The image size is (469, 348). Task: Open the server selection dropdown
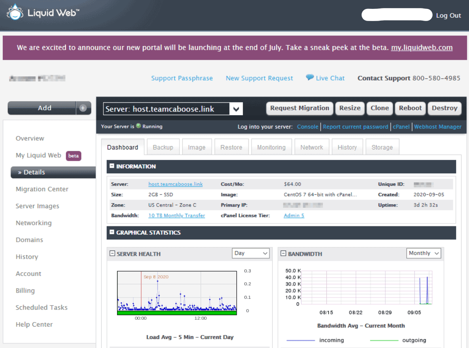tap(236, 109)
